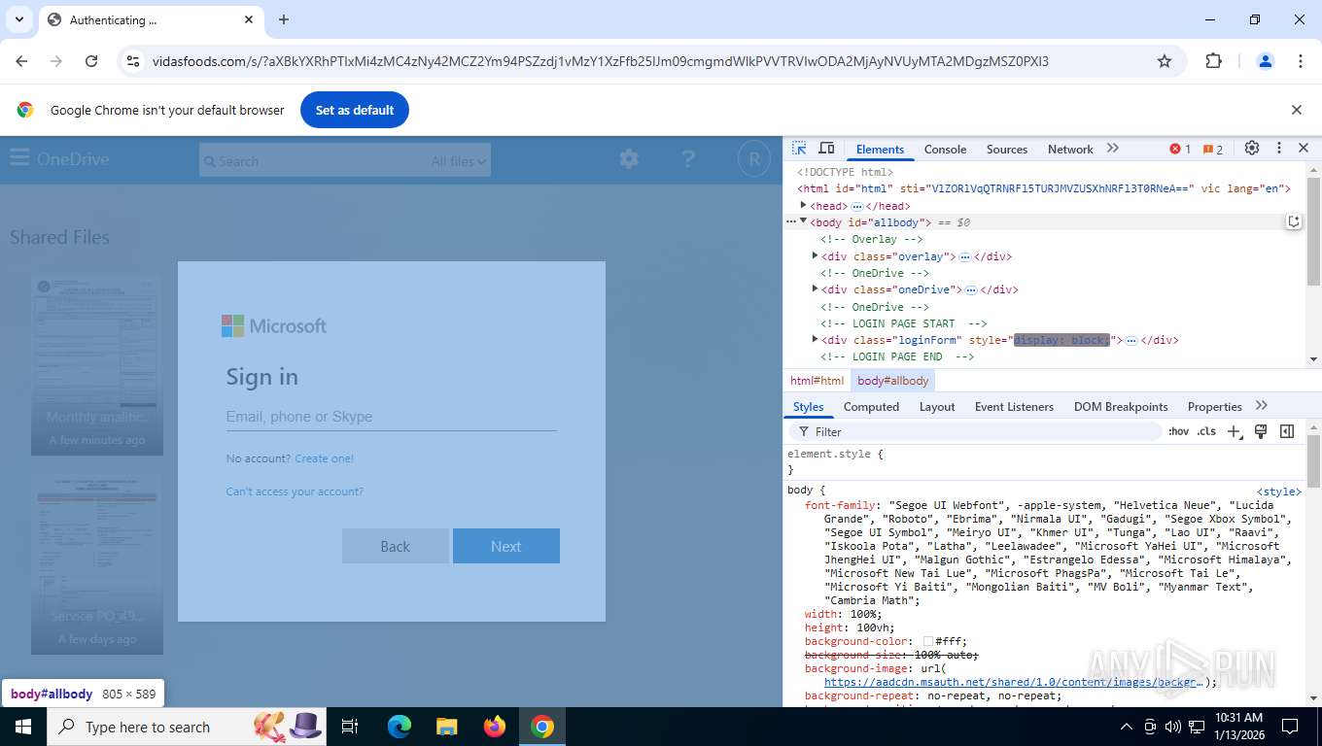
Task: Open a new tab with plus button
Action: click(284, 19)
